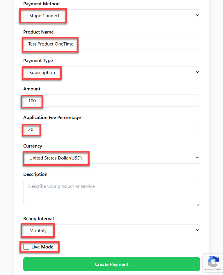Image resolution: width=223 pixels, height=275 pixels.
Task: Click inside the Description text area
Action: coord(111,193)
